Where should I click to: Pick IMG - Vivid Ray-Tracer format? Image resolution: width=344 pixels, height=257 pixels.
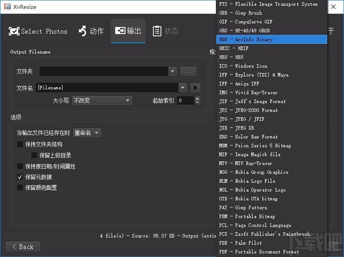point(272,92)
